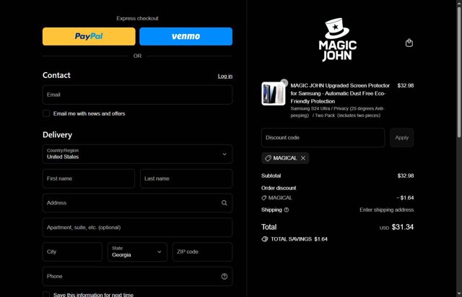
Task: Focus the City field
Action: 72,252
